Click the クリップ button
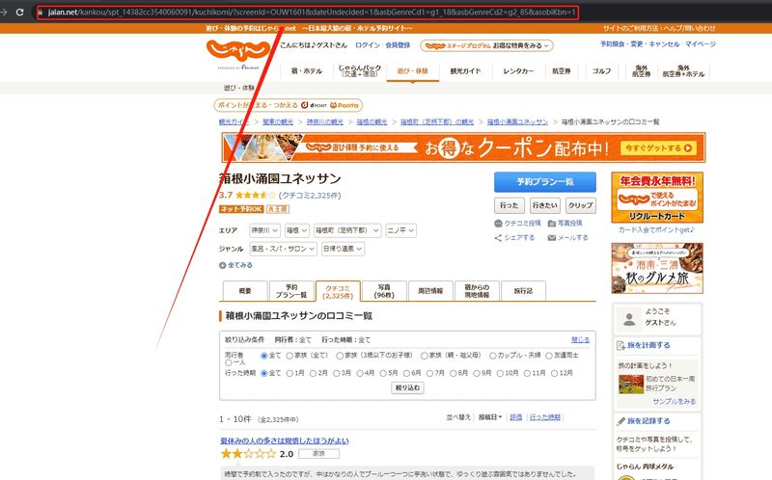Image resolution: width=772 pixels, height=480 pixels. [x=581, y=205]
